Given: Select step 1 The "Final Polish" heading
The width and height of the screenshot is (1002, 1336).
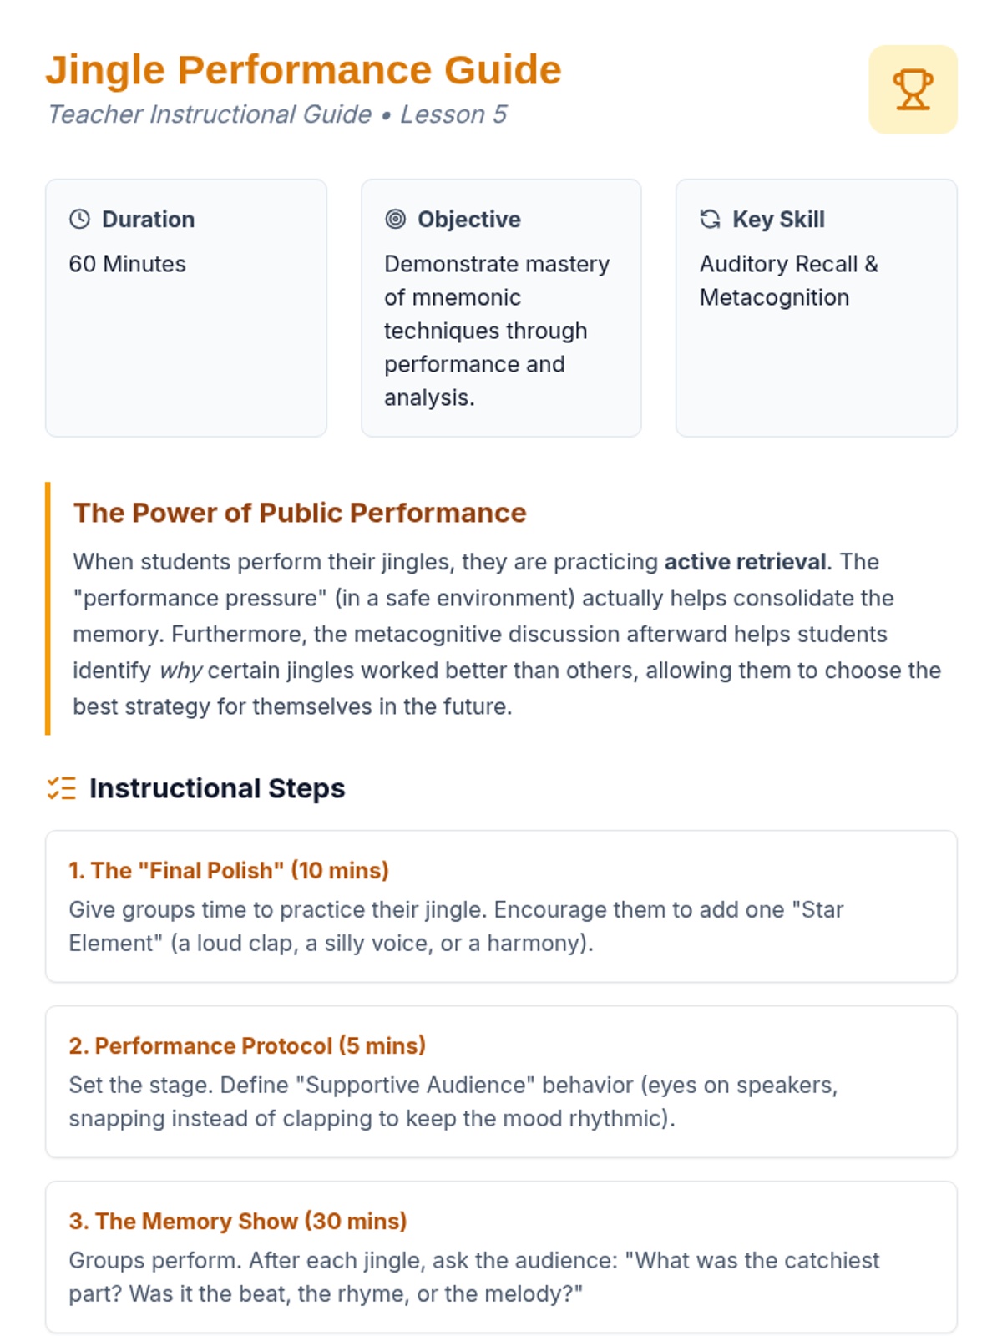Looking at the screenshot, I should (229, 870).
